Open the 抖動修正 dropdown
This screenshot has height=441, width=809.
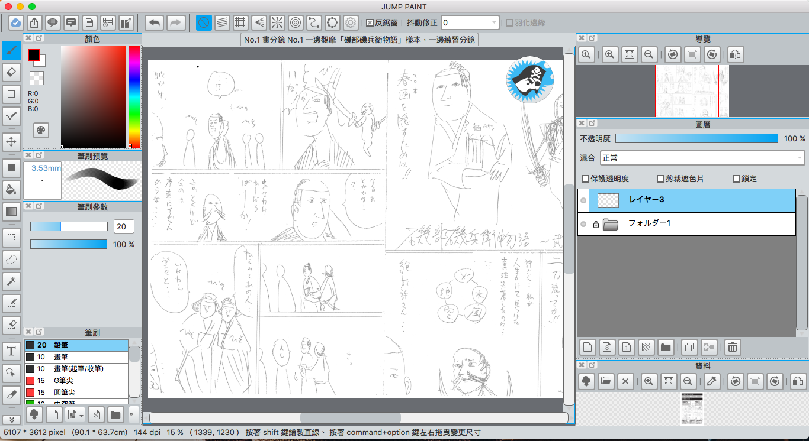click(x=470, y=23)
